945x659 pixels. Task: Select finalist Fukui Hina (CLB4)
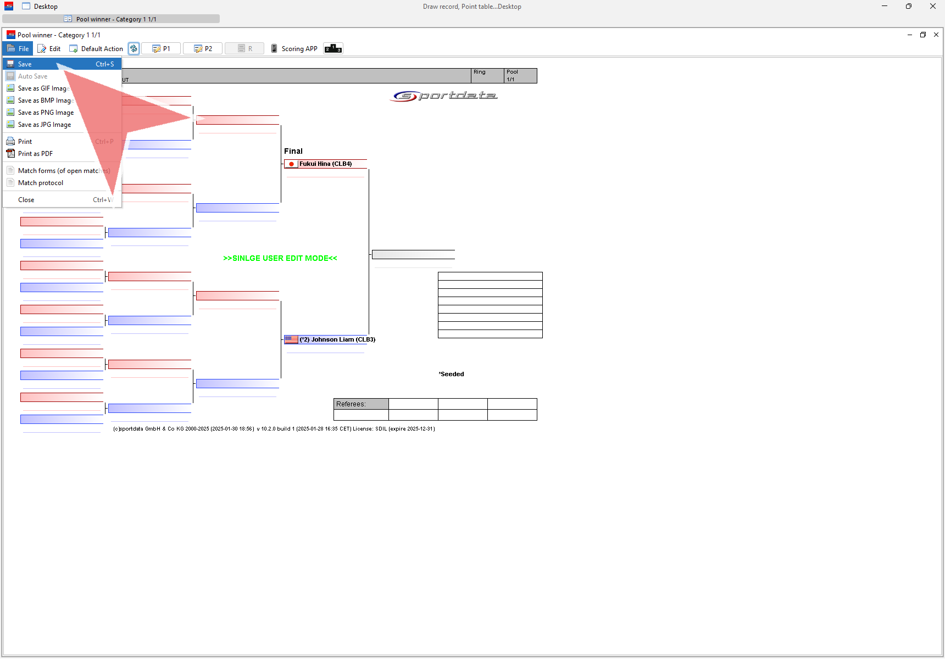tap(325, 164)
